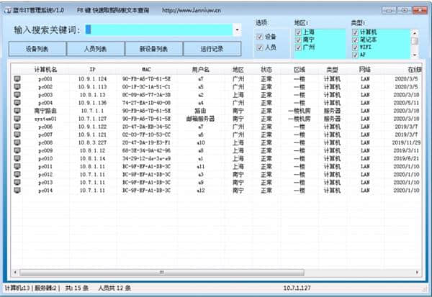432x297 pixels.
Task: Click the system01 server row icon
Action: point(17,119)
